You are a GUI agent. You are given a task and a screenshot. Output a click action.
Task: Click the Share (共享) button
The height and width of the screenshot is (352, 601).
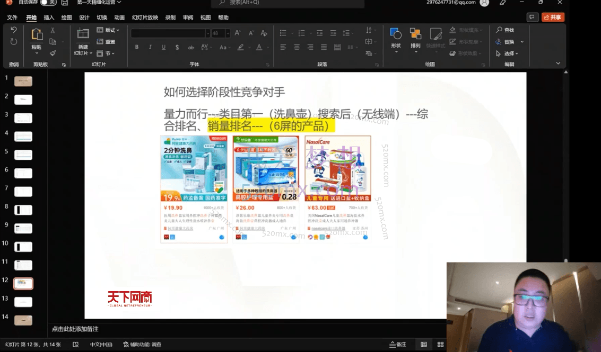click(553, 17)
